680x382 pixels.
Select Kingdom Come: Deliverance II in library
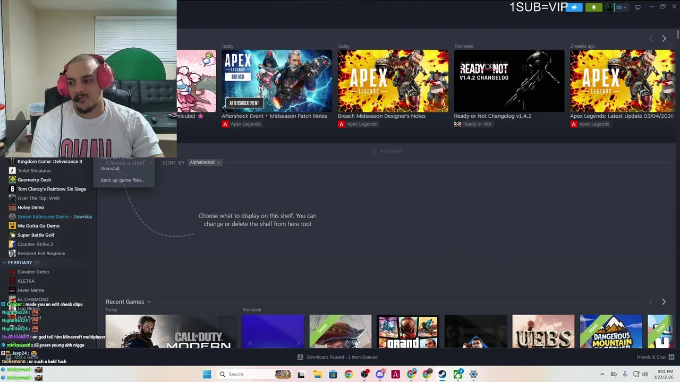click(49, 161)
